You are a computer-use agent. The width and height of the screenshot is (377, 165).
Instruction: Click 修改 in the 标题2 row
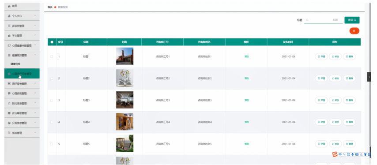pos(335,78)
